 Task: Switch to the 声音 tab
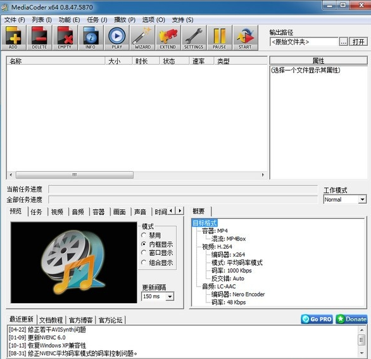pyautogui.click(x=140, y=212)
